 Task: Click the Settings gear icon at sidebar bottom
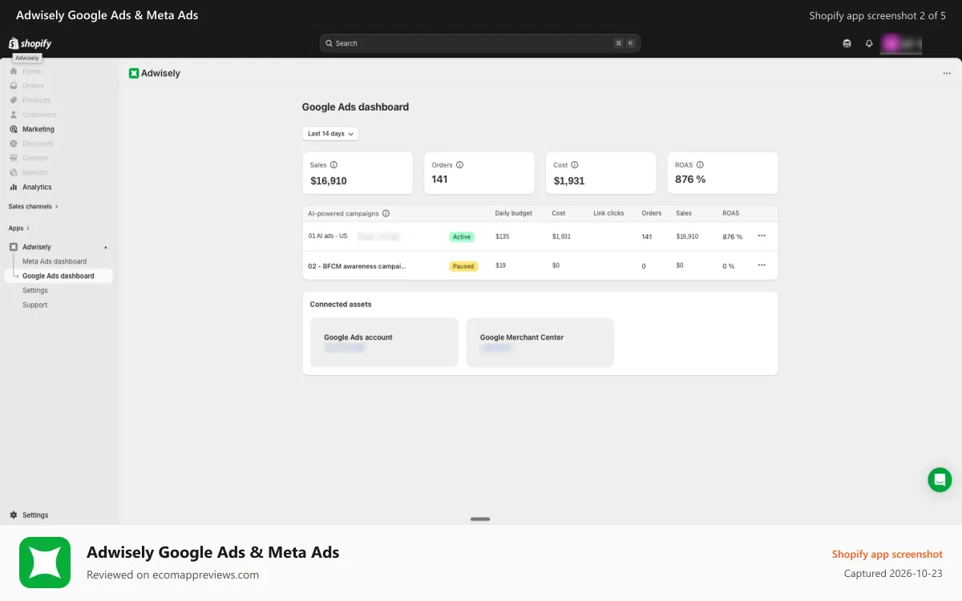pyautogui.click(x=14, y=515)
